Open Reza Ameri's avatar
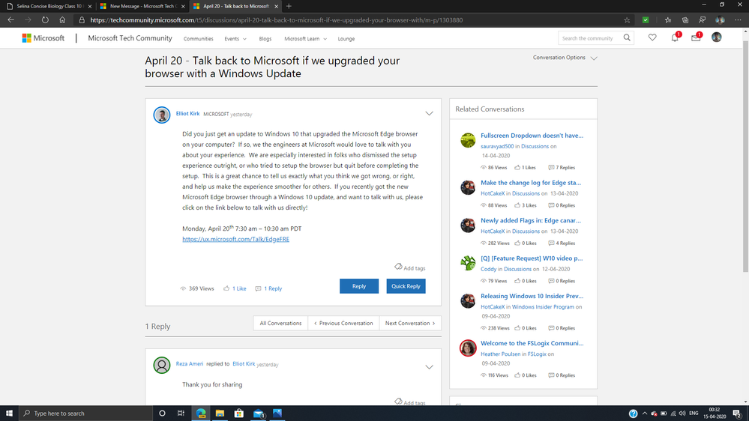 point(162,365)
